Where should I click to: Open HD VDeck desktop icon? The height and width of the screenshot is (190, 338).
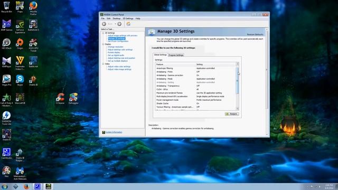click(x=6, y=44)
